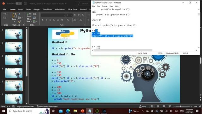Open the Slide Show ribbon tab
This screenshot has width=202, height=114.
click(x=73, y=9)
